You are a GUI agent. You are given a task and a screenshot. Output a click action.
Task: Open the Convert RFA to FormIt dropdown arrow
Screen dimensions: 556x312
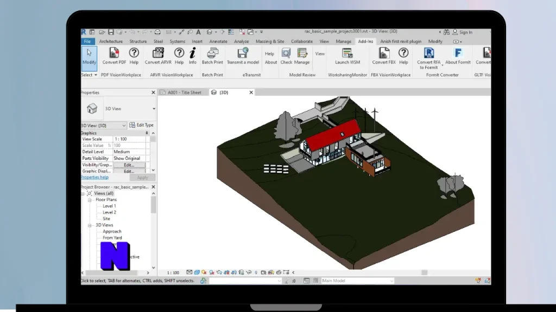coord(442,65)
